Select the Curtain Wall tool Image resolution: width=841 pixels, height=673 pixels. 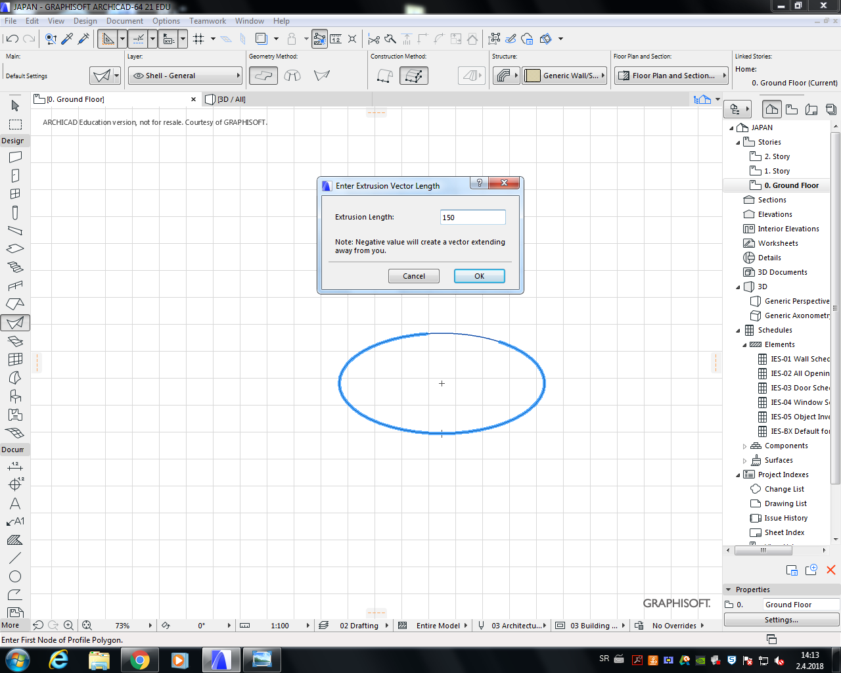(15, 360)
